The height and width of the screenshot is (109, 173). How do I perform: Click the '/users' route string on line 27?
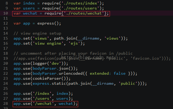coord(42,99)
